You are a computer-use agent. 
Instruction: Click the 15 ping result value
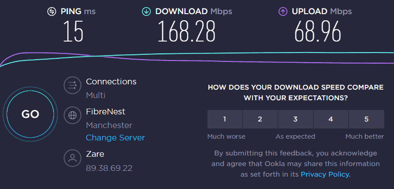(73, 31)
